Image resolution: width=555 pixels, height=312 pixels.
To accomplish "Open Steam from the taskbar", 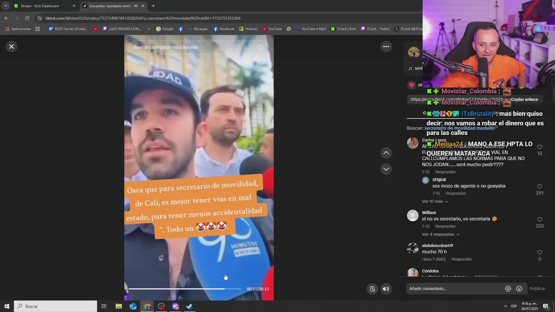I will pyautogui.click(x=189, y=306).
